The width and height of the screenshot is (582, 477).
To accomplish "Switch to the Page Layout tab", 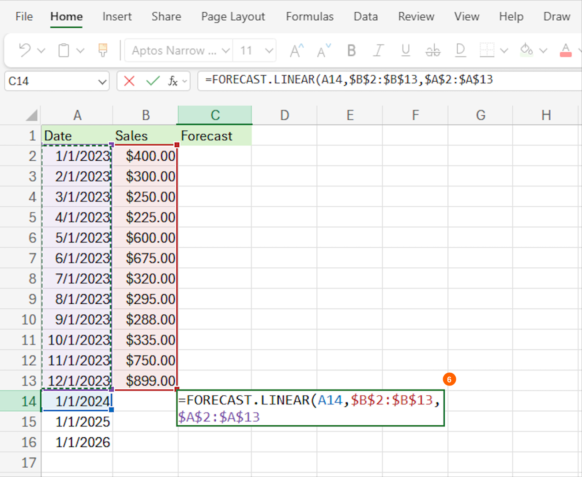I will (233, 17).
